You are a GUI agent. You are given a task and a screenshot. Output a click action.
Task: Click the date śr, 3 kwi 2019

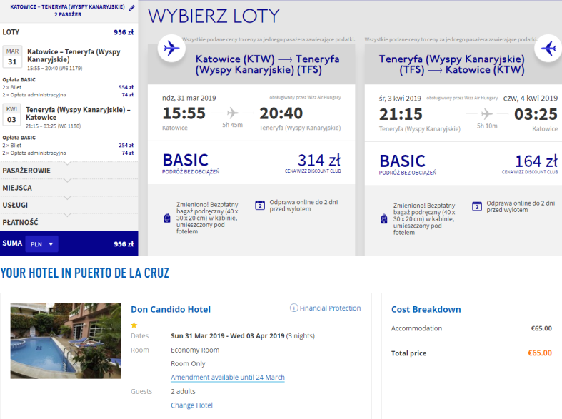400,98
